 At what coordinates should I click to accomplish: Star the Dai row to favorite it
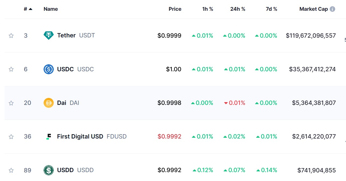(11, 103)
